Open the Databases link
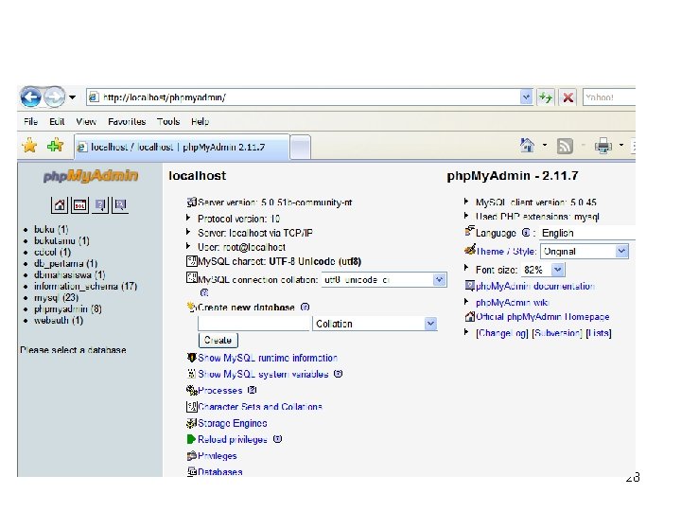The width and height of the screenshot is (681, 511). click(220, 472)
